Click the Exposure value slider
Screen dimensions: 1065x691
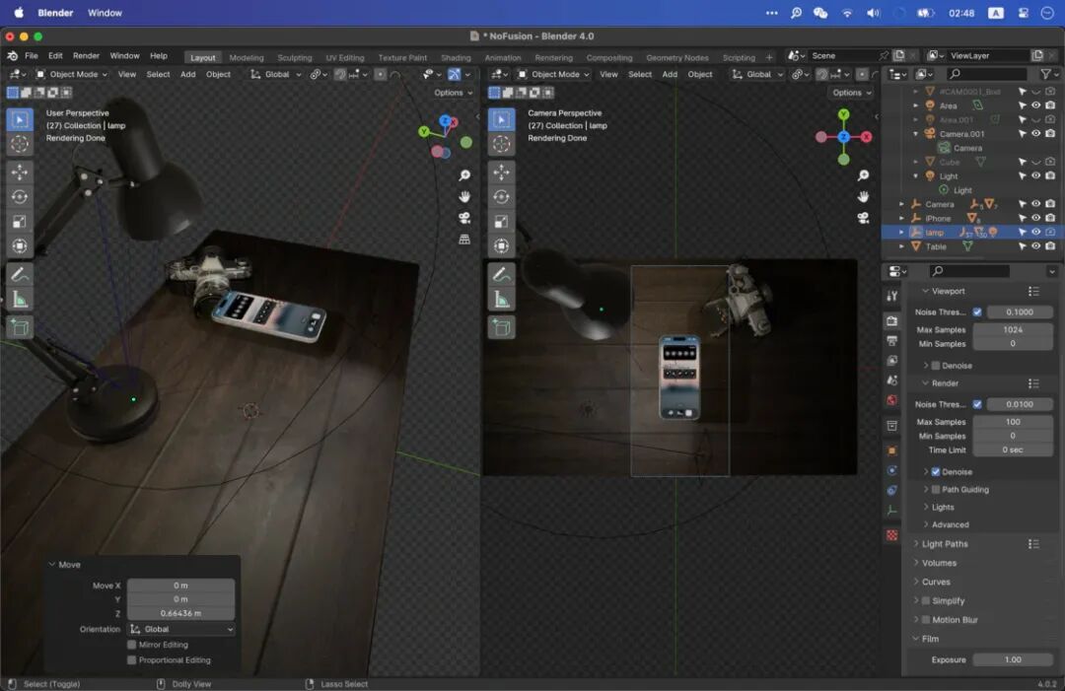coord(1013,659)
